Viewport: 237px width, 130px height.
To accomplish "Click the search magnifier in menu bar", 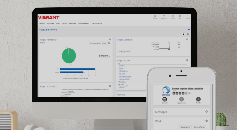I will (190, 24).
